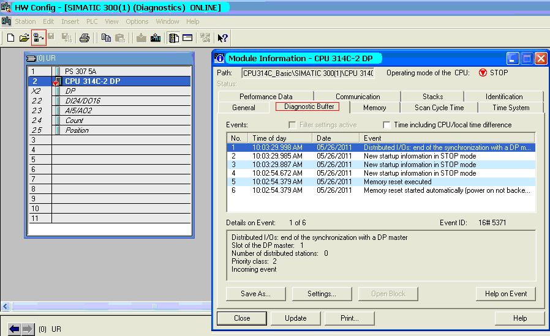
Task: Click the Help button at dialog bottom
Action: pyautogui.click(x=520, y=318)
